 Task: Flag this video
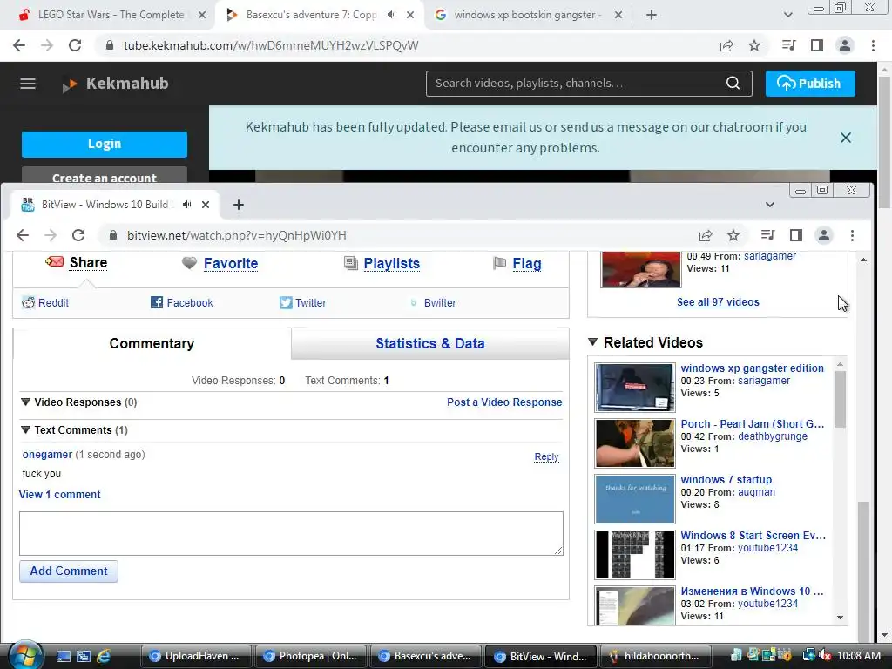527,263
